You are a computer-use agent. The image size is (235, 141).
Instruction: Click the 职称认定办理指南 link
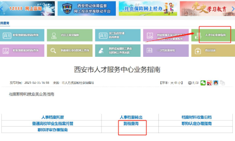[x=196, y=124]
